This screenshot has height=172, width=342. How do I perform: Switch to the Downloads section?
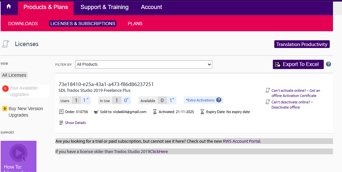pos(23,24)
